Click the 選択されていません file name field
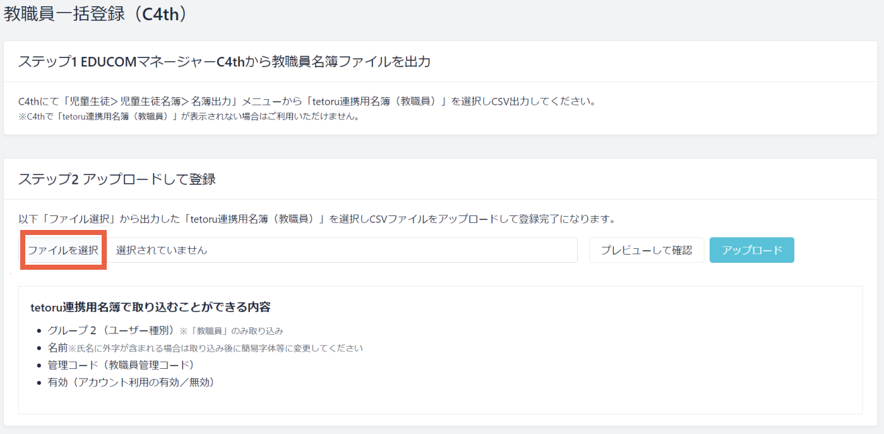The image size is (884, 434). [x=342, y=250]
